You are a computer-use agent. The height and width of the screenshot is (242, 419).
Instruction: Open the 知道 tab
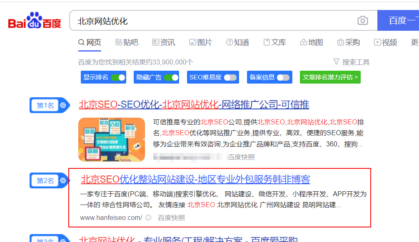tap(237, 42)
